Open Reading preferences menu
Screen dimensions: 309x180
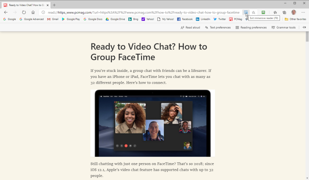point(251,27)
